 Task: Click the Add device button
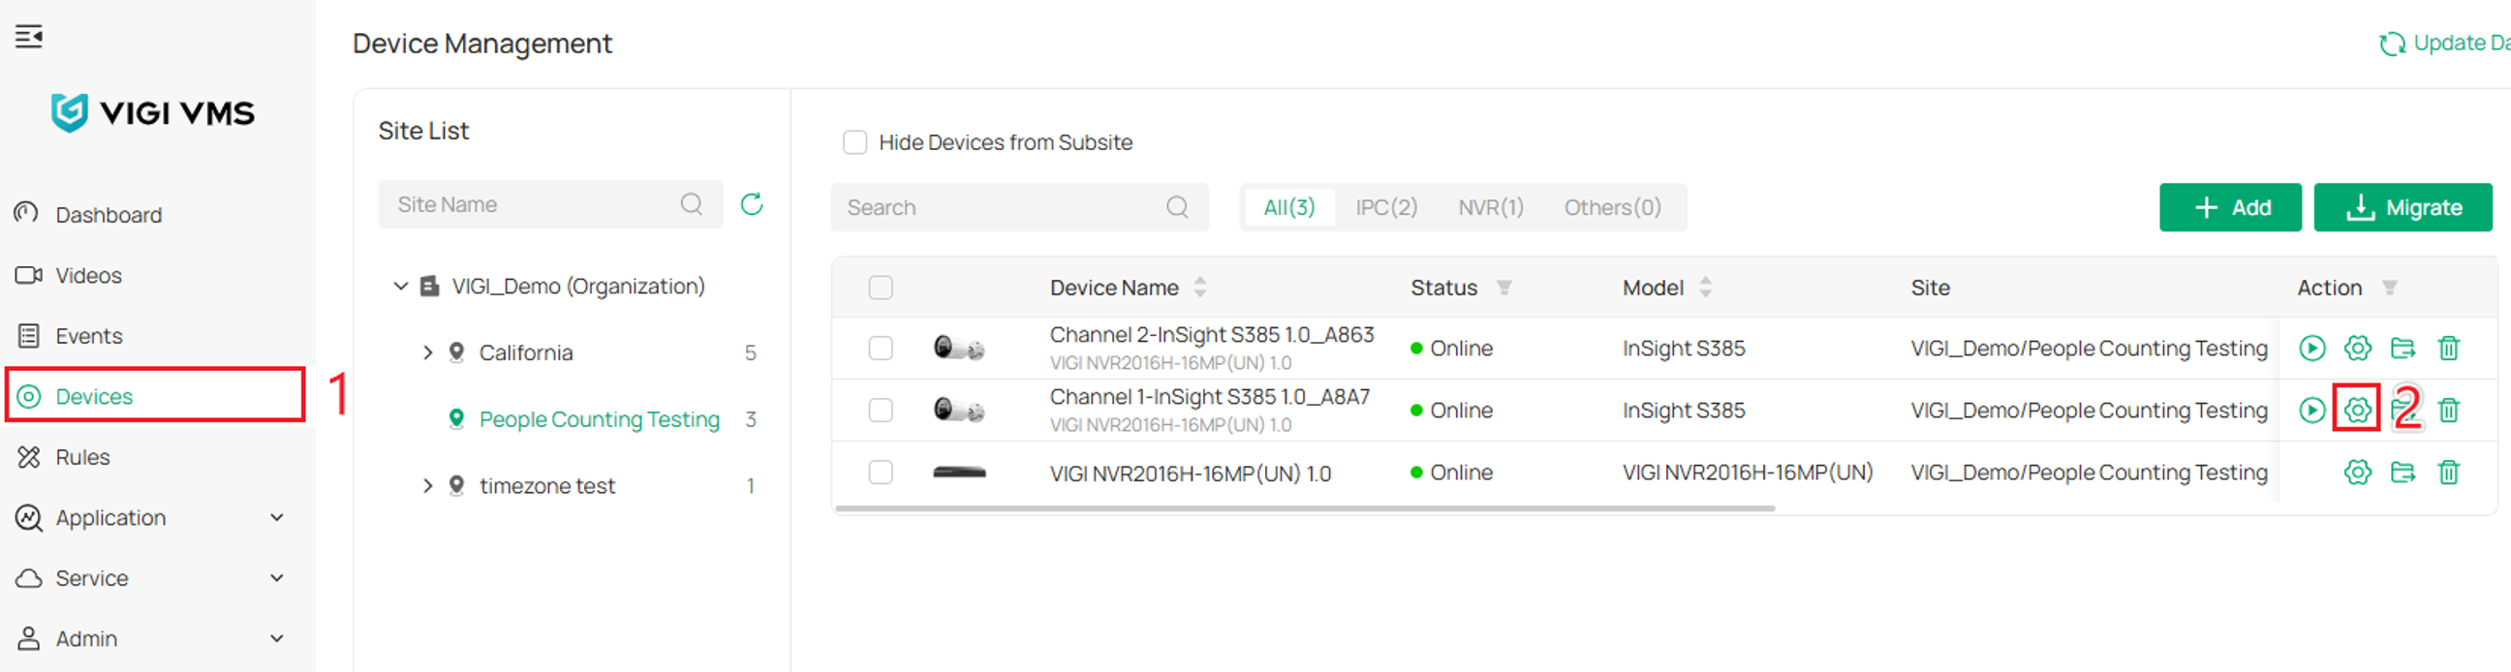[x=2230, y=207]
